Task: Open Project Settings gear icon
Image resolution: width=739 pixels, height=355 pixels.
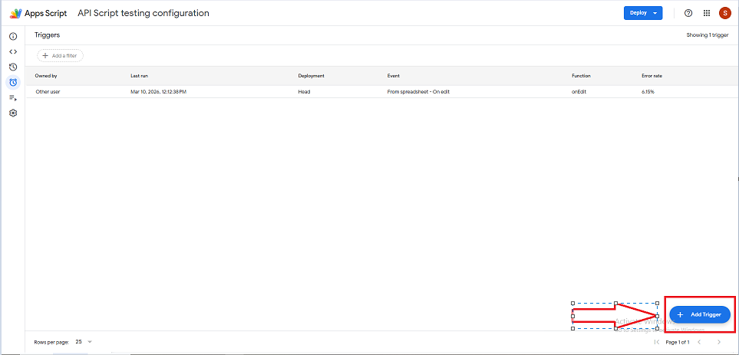Action: [x=13, y=113]
